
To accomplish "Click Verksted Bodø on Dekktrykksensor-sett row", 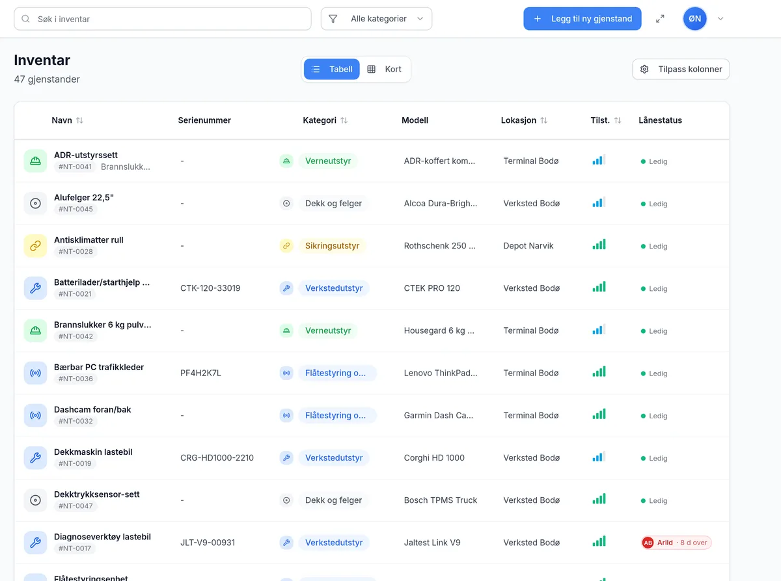I will click(x=532, y=500).
